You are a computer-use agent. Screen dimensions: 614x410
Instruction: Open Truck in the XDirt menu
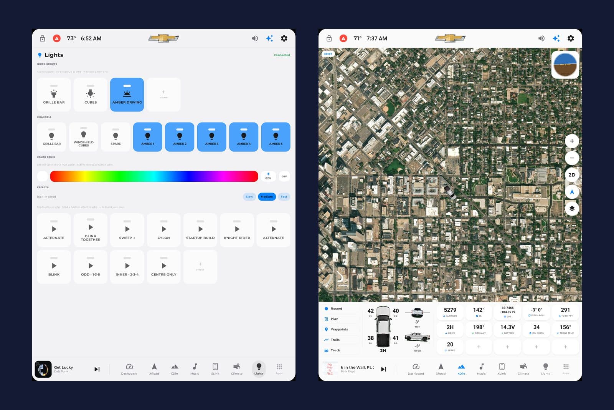341,350
